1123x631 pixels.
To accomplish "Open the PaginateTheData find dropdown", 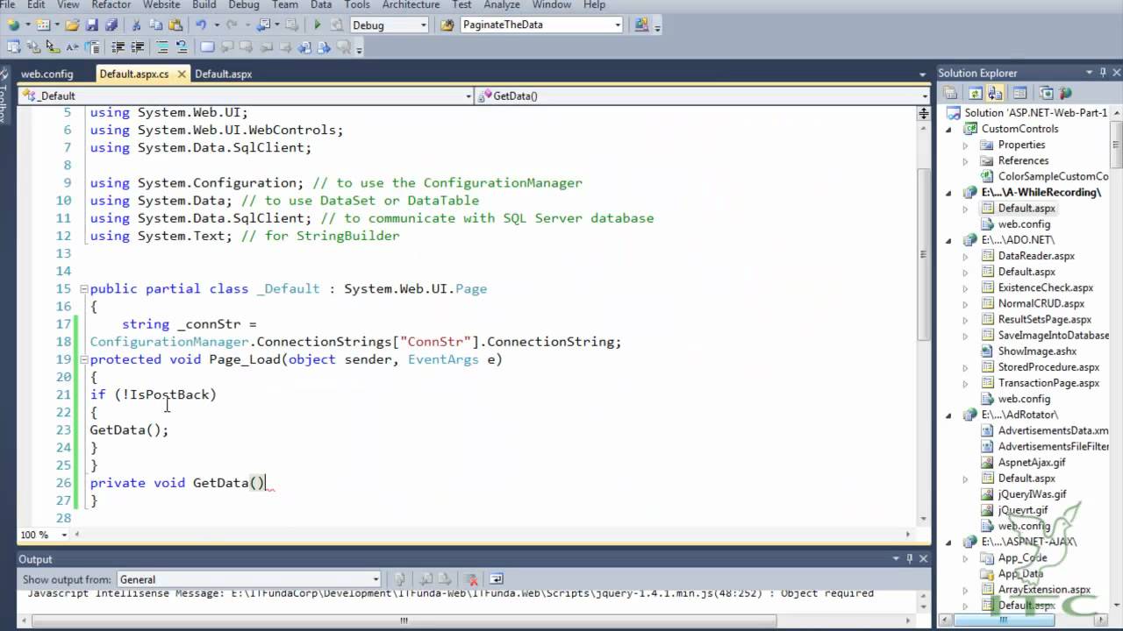I will pos(619,25).
